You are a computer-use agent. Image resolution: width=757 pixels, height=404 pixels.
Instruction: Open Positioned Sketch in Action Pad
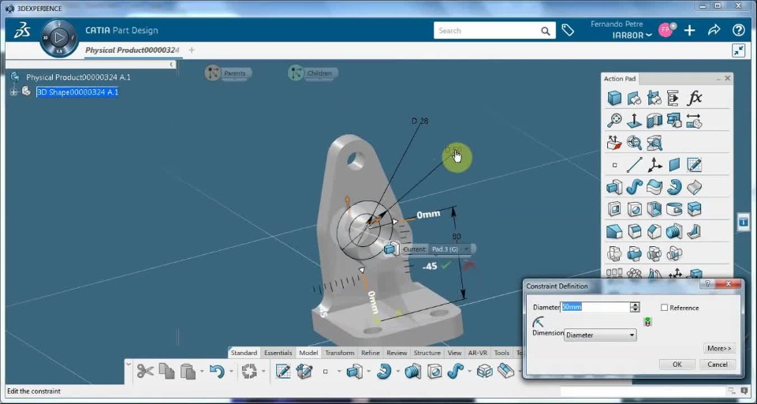[694, 165]
